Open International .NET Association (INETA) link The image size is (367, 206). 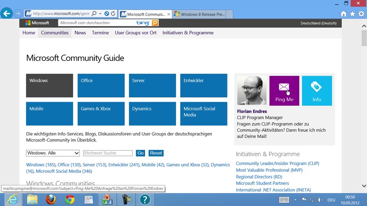pyautogui.click(x=273, y=190)
